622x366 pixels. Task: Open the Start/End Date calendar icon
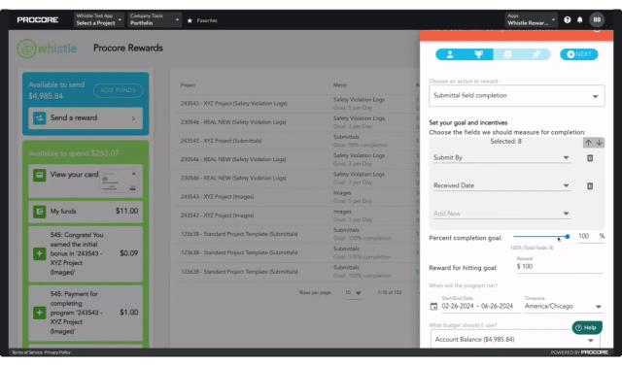433,306
